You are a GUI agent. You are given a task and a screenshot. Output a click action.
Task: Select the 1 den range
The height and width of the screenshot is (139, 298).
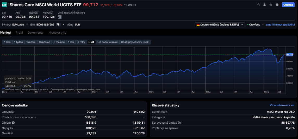(x=7, y=42)
